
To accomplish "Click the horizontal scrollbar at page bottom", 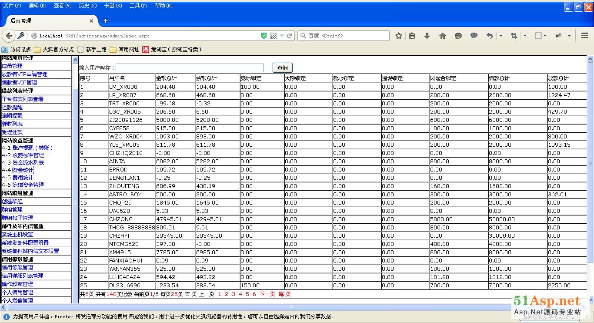I will pyautogui.click(x=292, y=307).
